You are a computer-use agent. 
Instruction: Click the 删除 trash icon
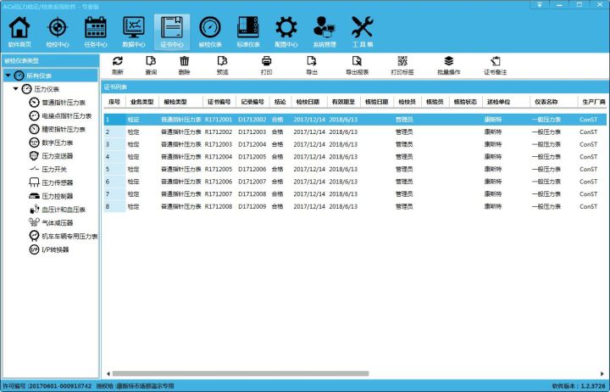click(x=184, y=65)
